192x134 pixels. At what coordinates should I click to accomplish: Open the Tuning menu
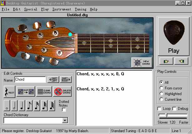(x=81, y=9)
